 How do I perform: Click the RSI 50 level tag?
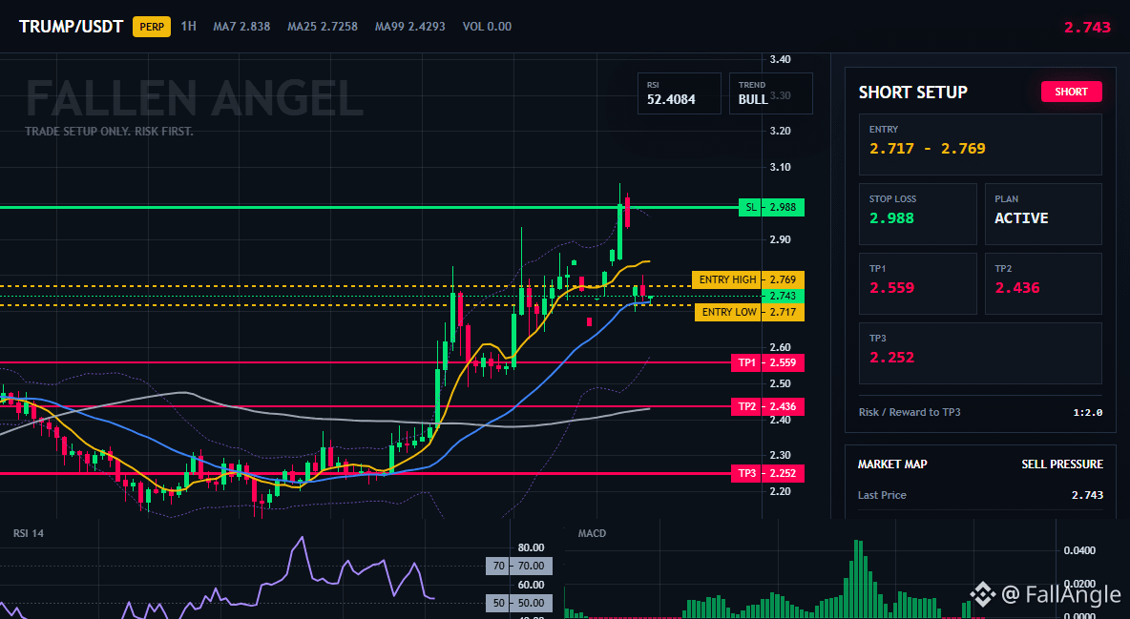coord(519,603)
